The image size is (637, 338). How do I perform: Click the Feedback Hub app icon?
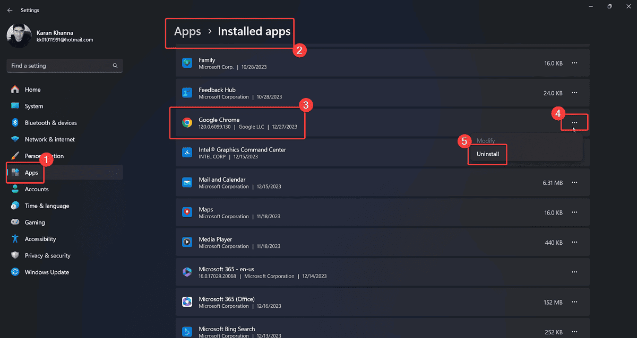pos(187,93)
